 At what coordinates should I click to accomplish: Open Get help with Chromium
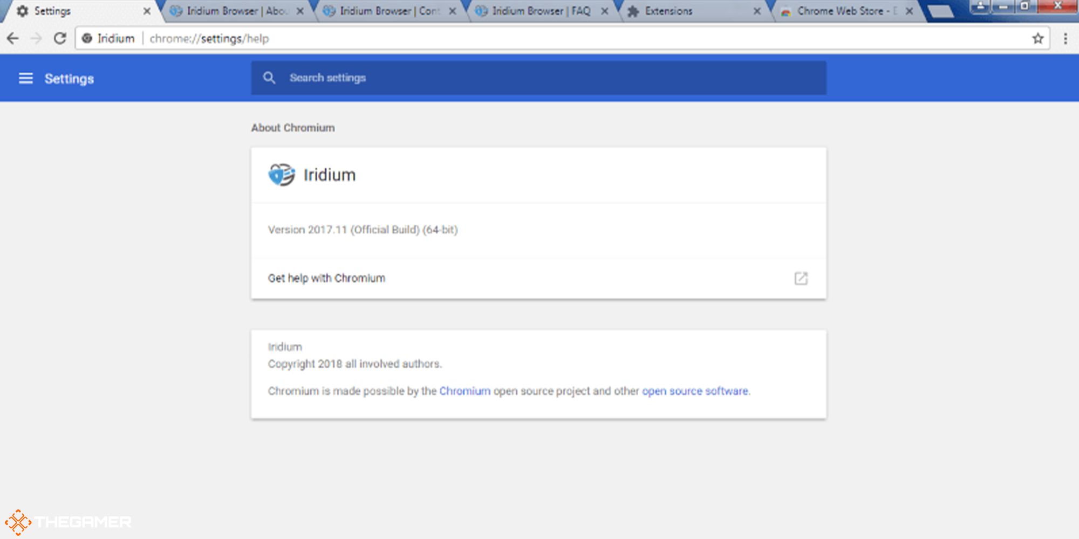538,278
